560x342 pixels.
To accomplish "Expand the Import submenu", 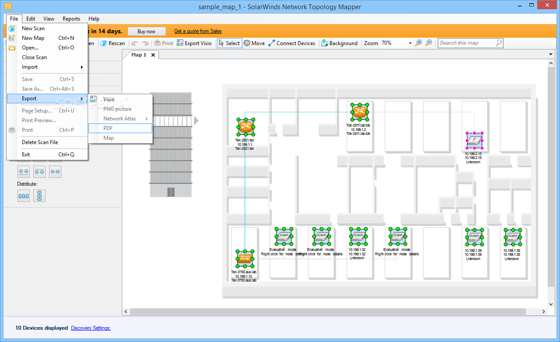I will click(47, 67).
